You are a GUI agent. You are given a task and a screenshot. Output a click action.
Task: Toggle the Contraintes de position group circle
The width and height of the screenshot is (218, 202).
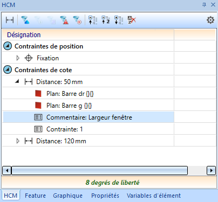pos(8,46)
